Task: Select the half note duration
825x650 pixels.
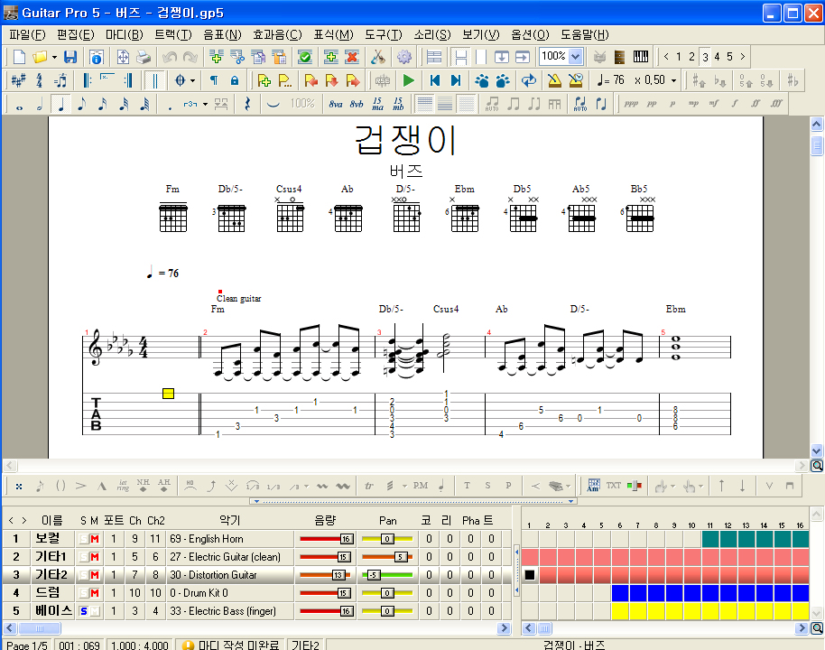Action: coord(40,104)
